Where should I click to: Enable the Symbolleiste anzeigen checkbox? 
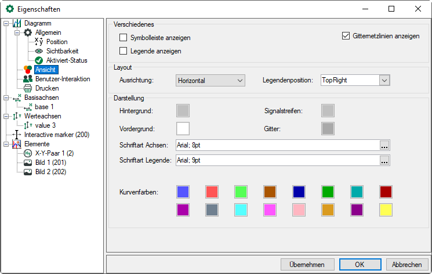123,38
